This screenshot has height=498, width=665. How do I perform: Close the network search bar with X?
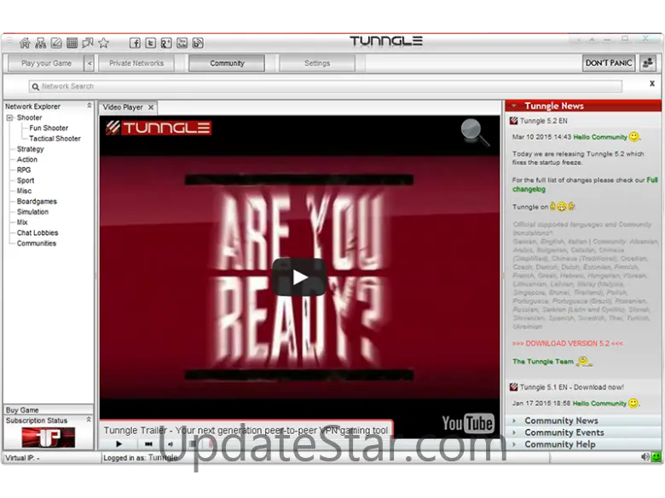652,83
